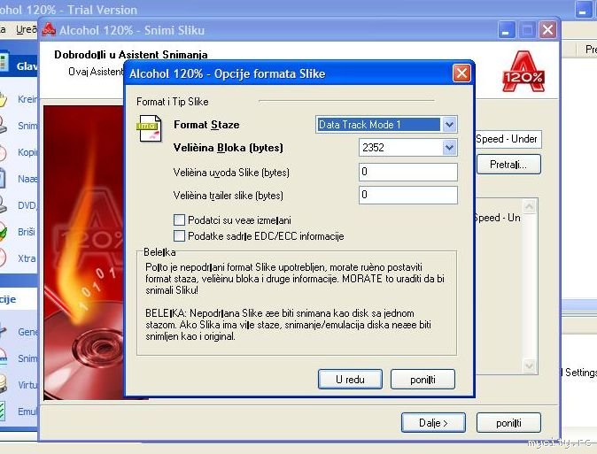
Task: Close the Opcije formata Slike dialog
Action: point(461,73)
